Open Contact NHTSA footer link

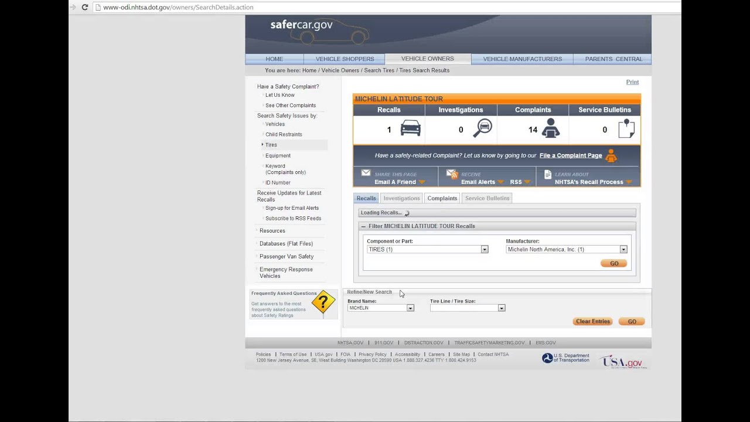pos(493,355)
